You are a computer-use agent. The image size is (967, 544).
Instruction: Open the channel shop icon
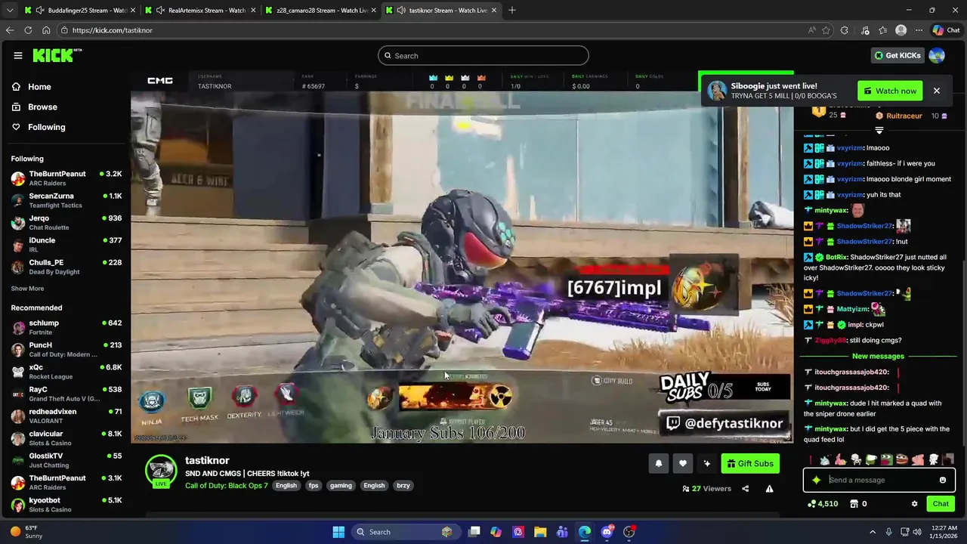[x=854, y=504]
